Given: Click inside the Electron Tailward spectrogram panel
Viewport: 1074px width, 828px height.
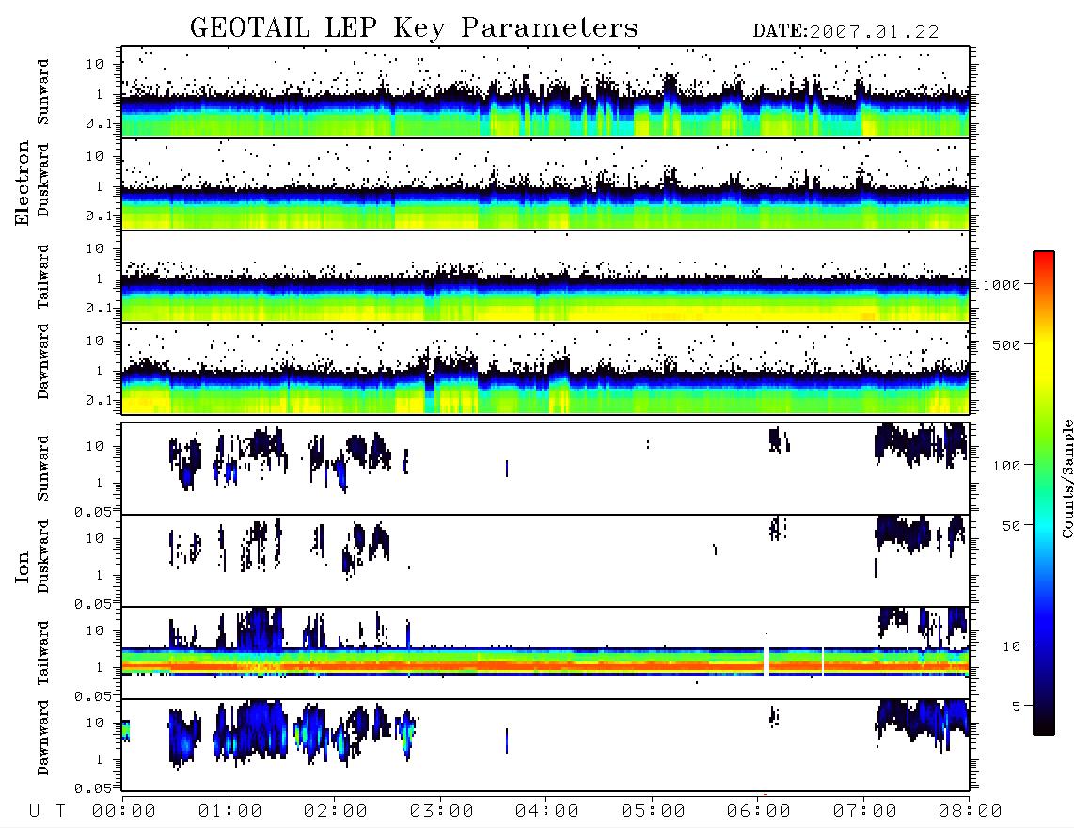Looking at the screenshot, I should click(545, 277).
